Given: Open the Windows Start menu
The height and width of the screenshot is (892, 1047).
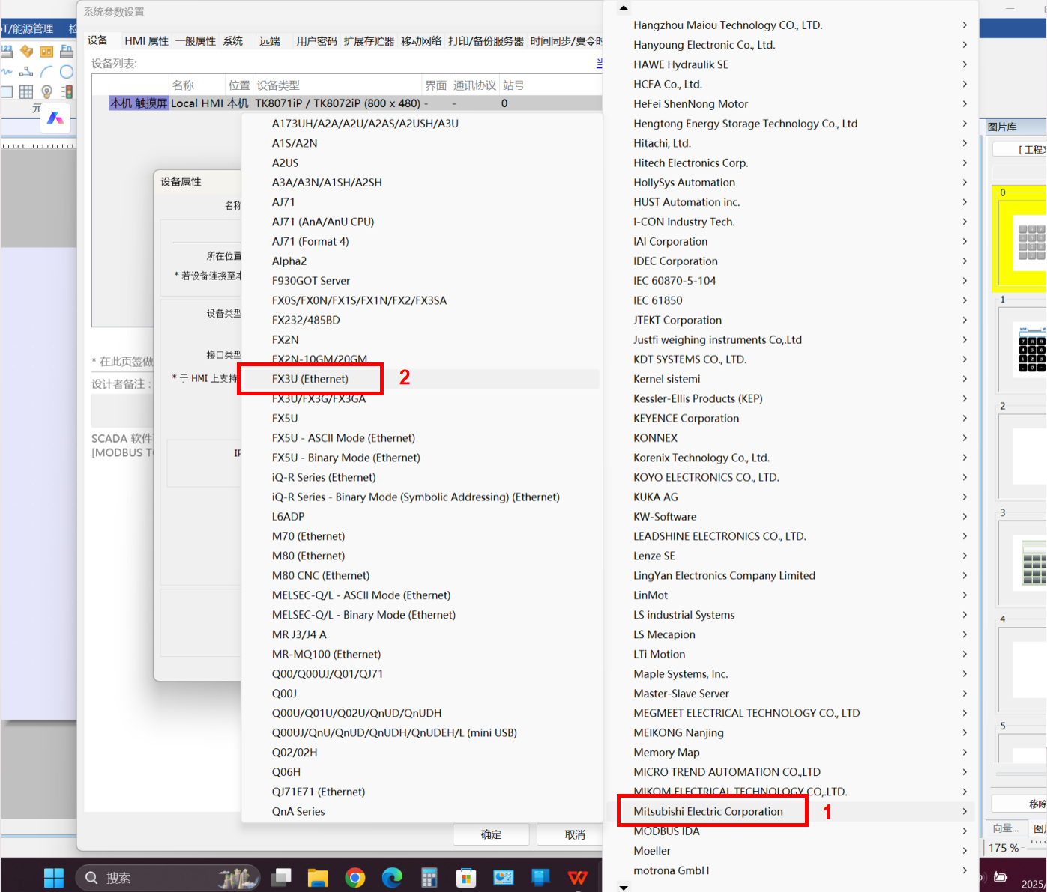Looking at the screenshot, I should [x=54, y=877].
